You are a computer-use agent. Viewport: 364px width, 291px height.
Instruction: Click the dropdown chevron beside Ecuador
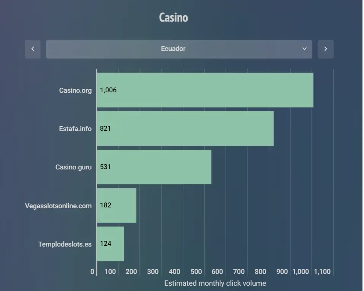pos(304,49)
